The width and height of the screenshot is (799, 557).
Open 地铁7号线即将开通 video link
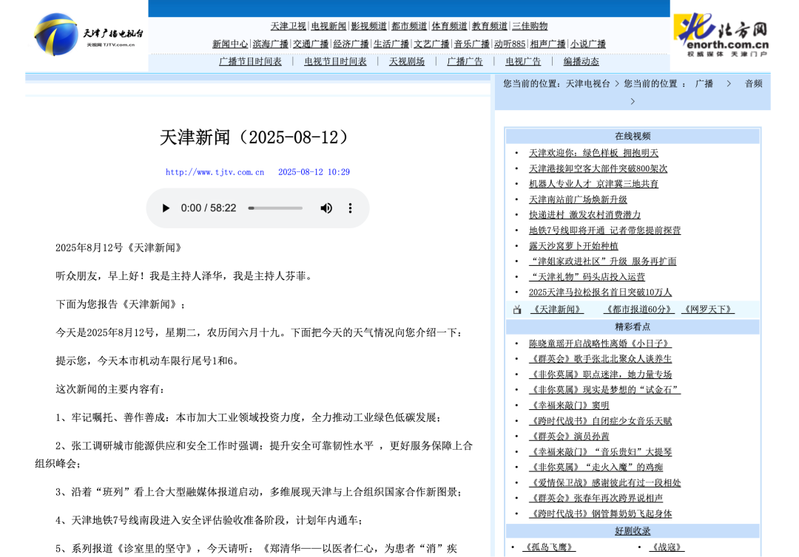click(604, 230)
